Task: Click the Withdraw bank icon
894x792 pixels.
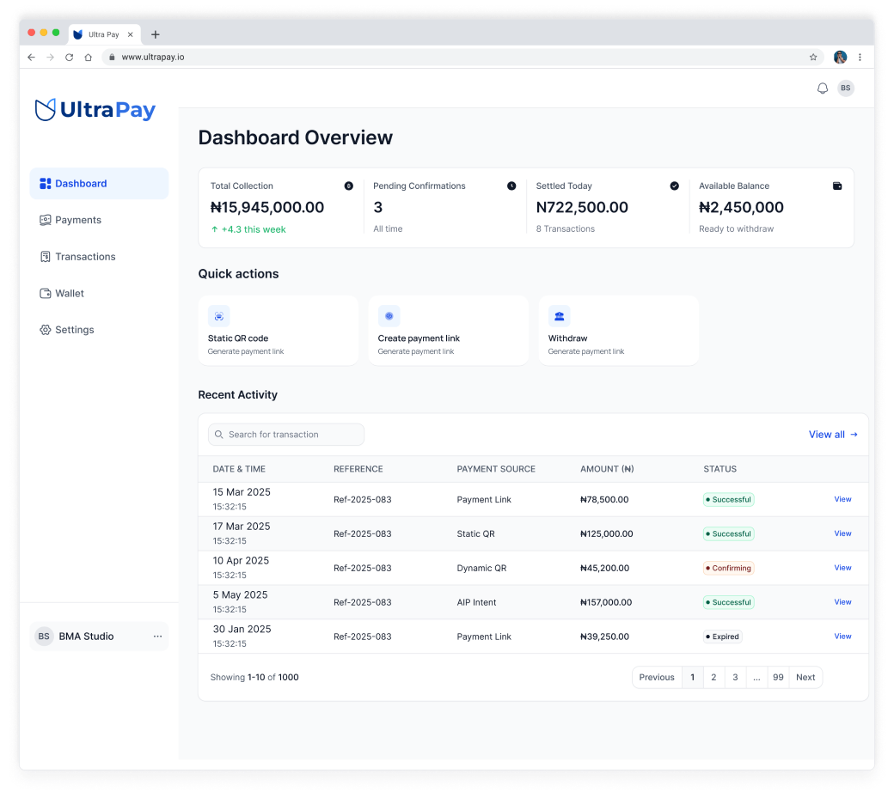Action: [560, 316]
